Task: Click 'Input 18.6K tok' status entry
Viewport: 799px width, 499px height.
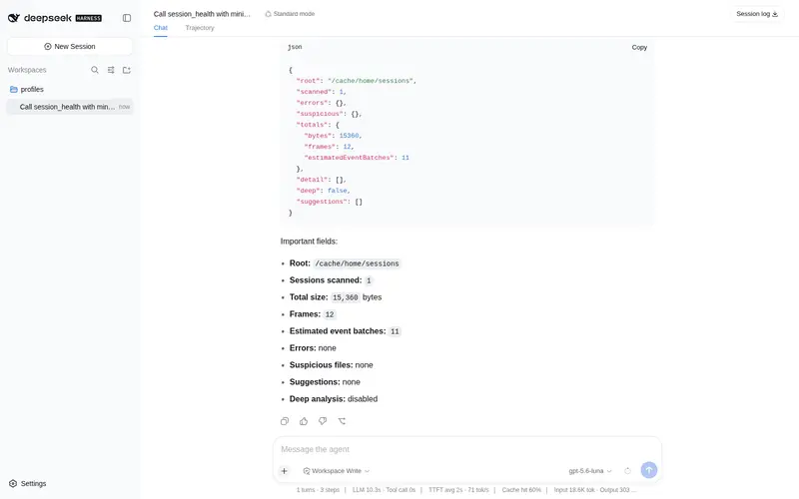Action: coord(573,490)
